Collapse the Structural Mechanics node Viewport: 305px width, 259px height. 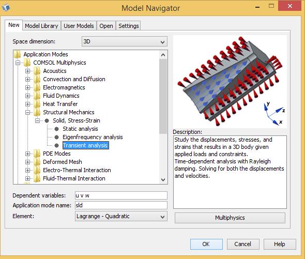point(27,112)
